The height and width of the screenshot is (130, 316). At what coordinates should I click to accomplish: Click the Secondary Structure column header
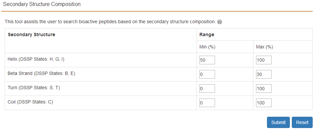tap(31, 34)
